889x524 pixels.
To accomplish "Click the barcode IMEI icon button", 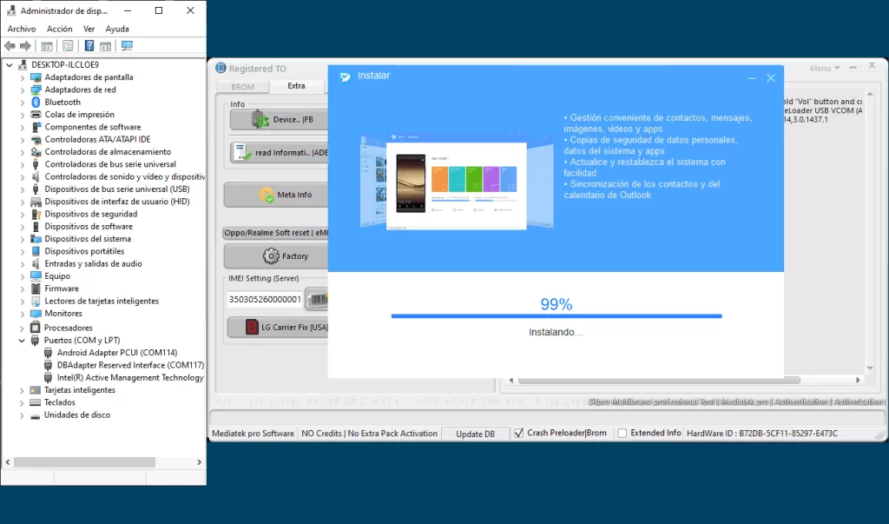I will tap(317, 299).
